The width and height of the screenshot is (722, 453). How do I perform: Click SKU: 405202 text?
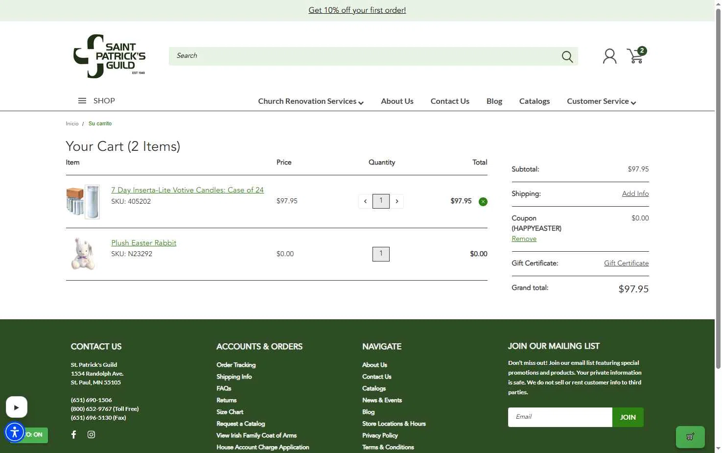click(131, 202)
